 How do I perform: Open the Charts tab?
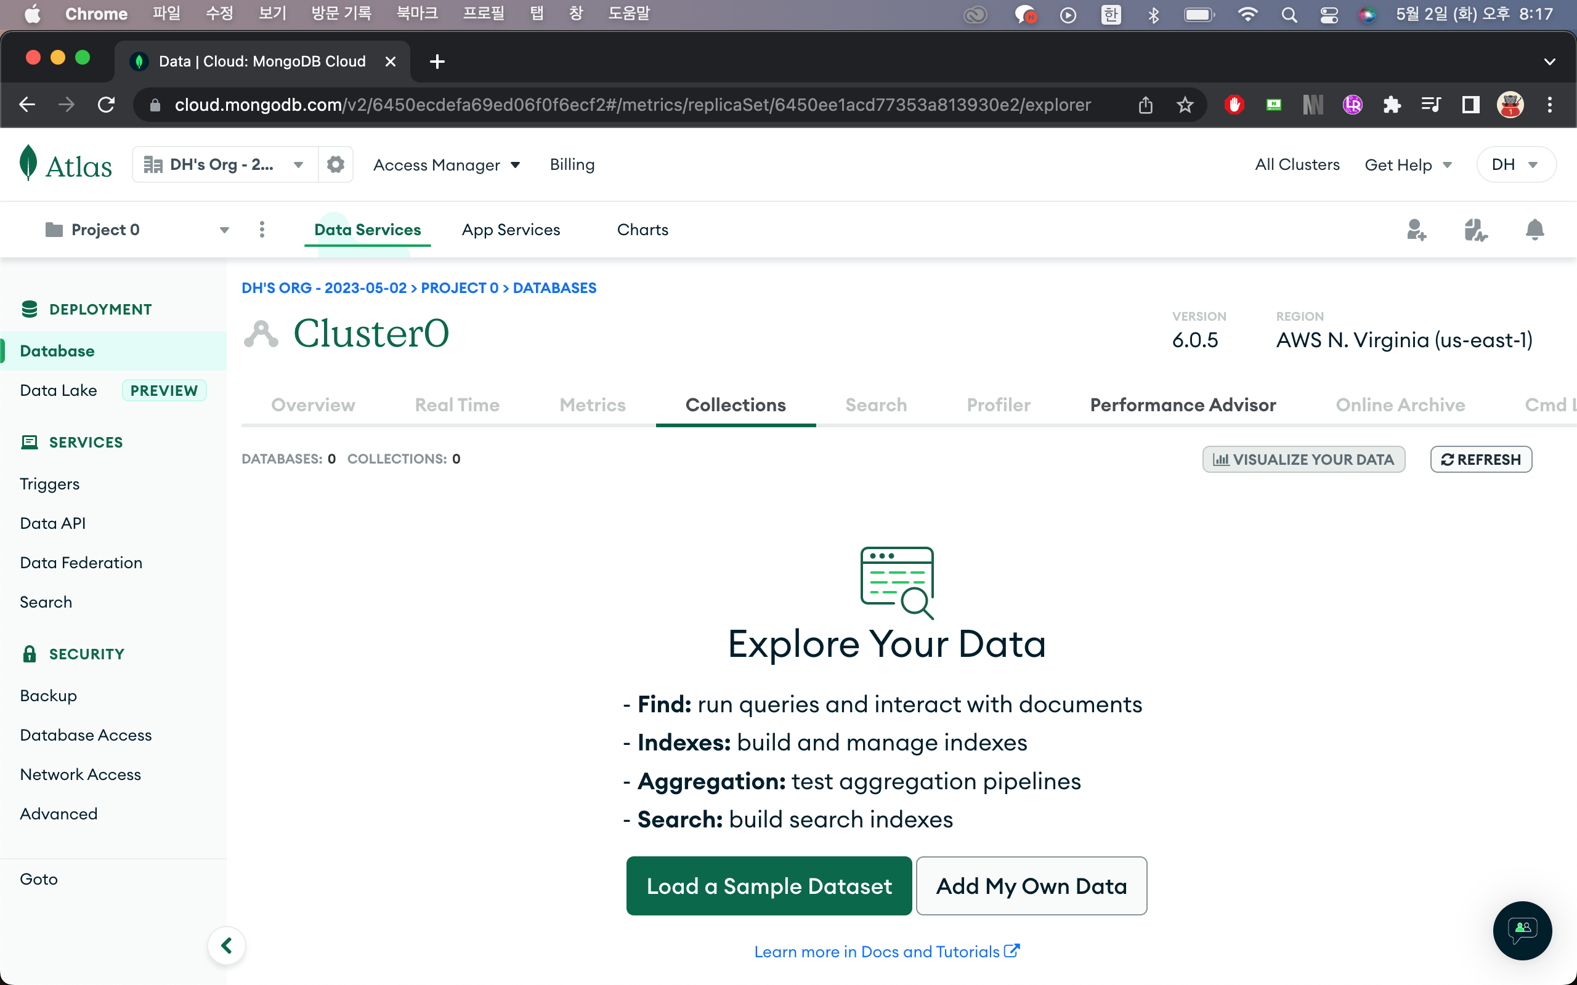click(643, 229)
